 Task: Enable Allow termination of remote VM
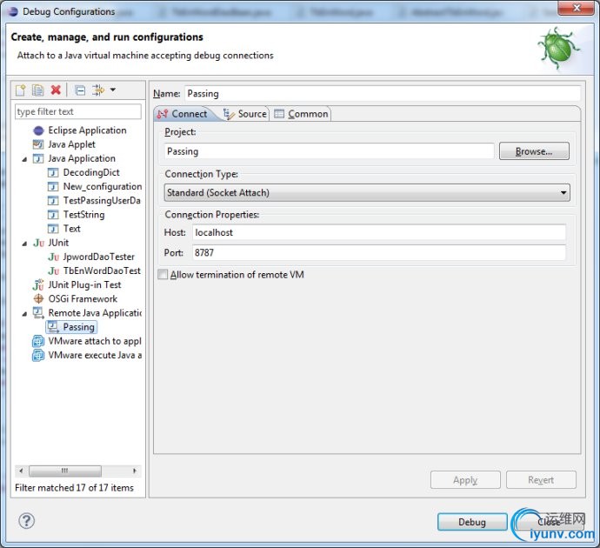[163, 274]
